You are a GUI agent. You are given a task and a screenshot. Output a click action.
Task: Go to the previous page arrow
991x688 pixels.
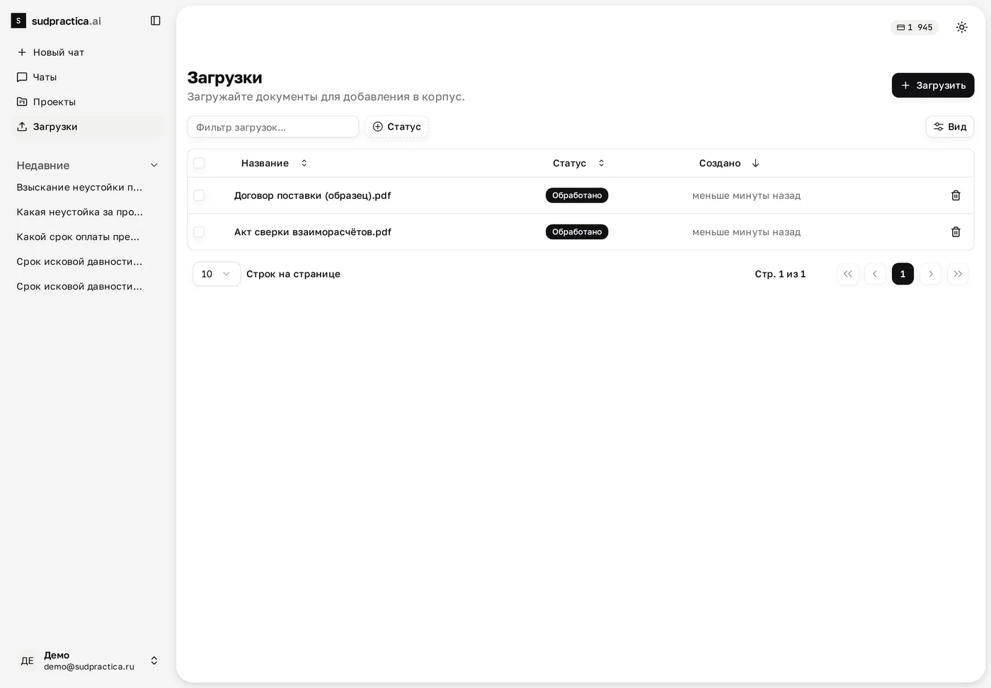[875, 274]
